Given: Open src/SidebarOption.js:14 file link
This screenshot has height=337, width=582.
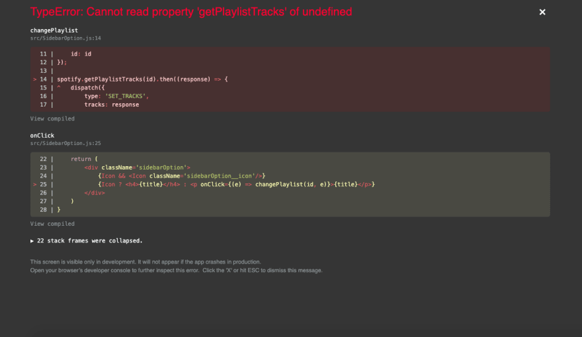Looking at the screenshot, I should 65,38.
